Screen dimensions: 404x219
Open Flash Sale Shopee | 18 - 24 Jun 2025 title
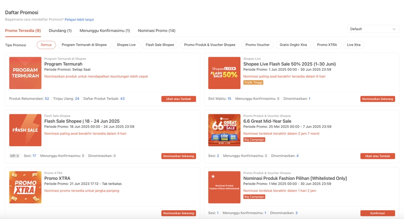click(82, 121)
